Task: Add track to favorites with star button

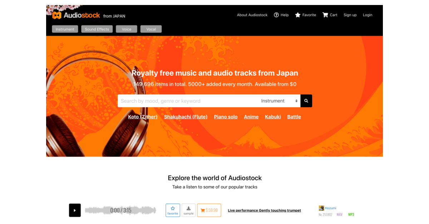Action: pos(173,210)
